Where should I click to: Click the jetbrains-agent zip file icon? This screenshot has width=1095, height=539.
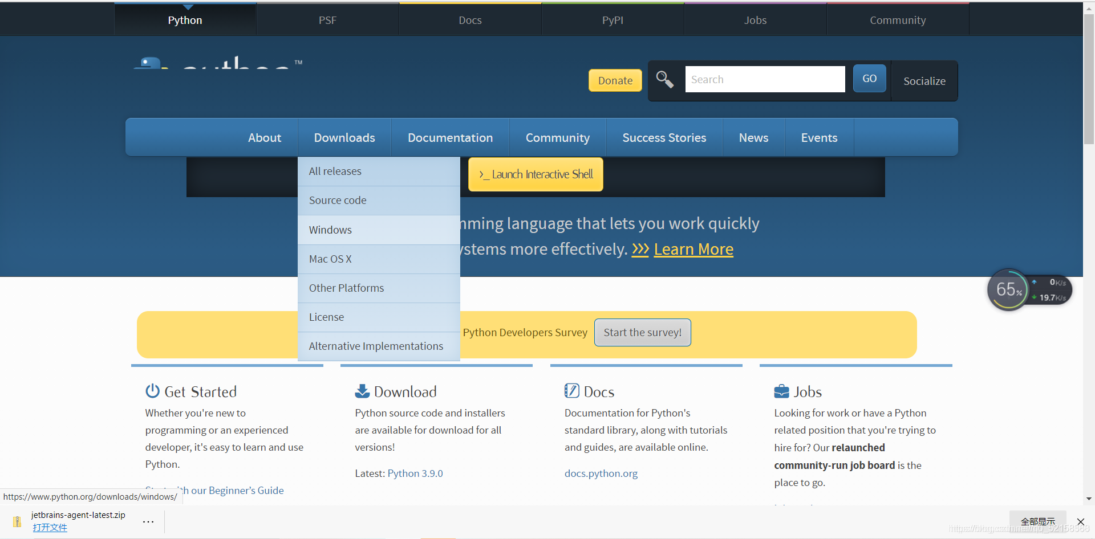point(17,521)
